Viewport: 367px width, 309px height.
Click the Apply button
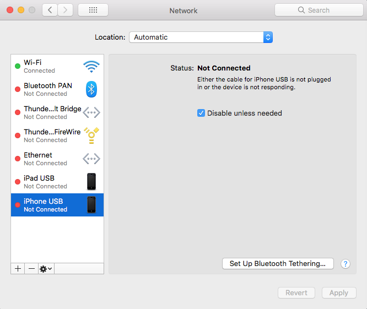(x=339, y=293)
